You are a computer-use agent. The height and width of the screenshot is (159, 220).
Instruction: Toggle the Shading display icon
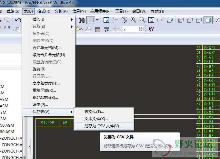tap(208, 20)
